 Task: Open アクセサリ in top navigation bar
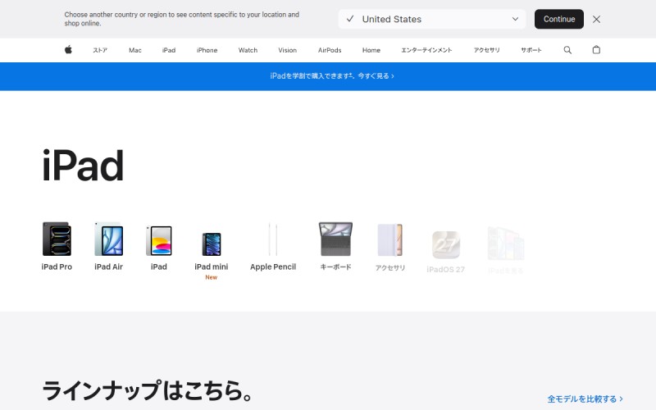486,50
